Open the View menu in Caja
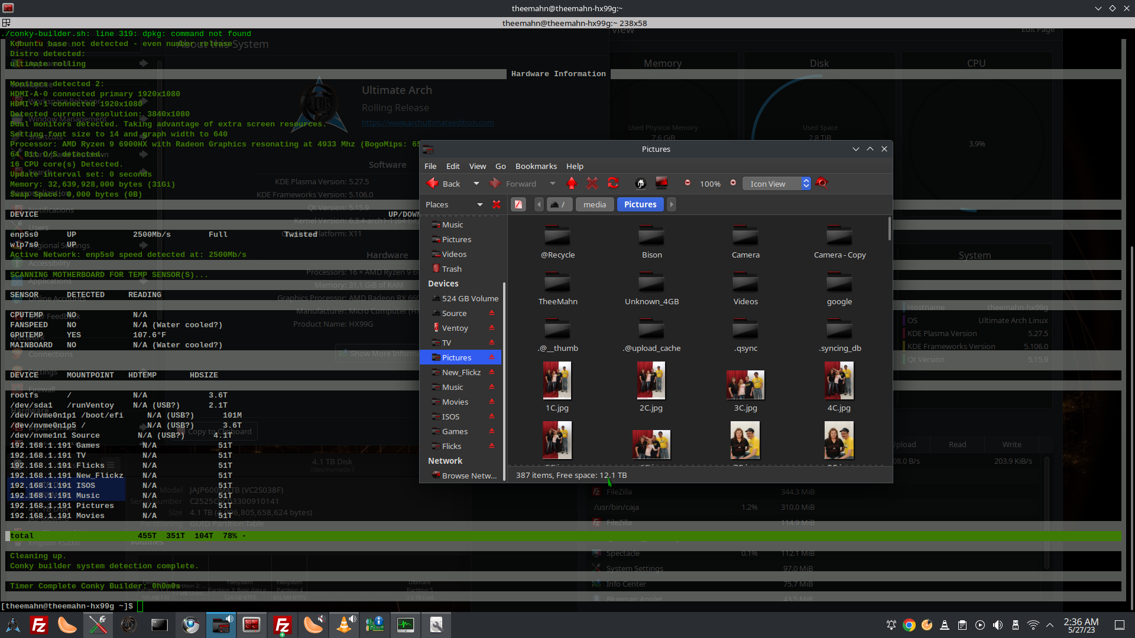 click(x=478, y=166)
